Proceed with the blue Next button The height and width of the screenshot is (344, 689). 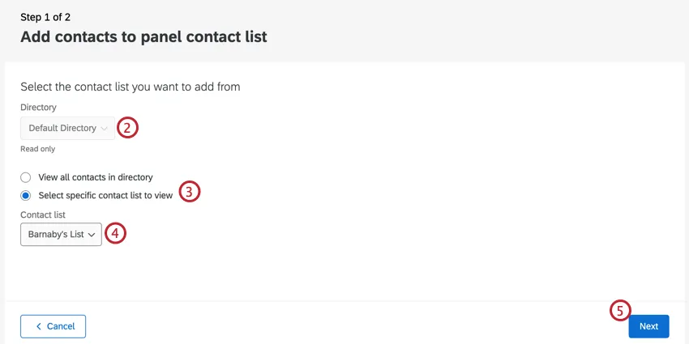point(648,326)
